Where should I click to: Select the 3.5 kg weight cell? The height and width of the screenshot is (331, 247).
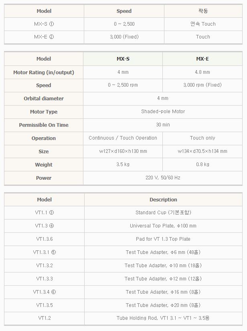click(123, 164)
